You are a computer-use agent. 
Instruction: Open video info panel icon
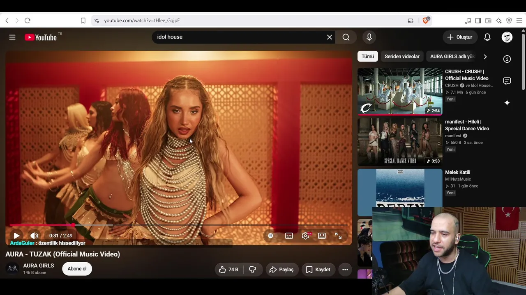point(507,59)
